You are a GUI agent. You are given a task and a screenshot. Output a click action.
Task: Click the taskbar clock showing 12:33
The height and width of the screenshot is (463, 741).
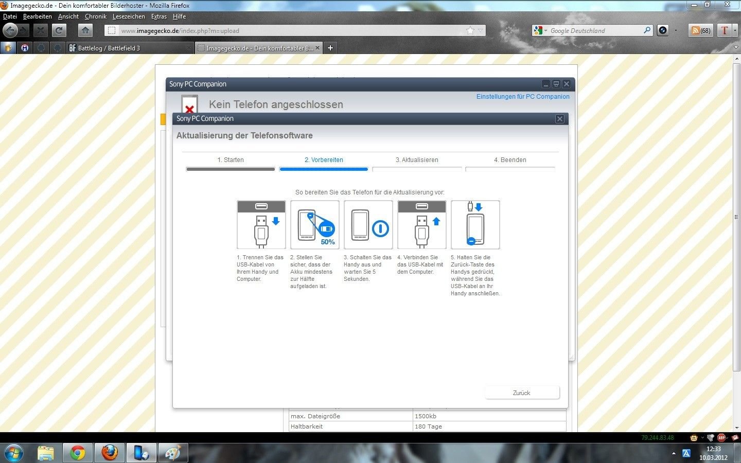click(x=714, y=449)
